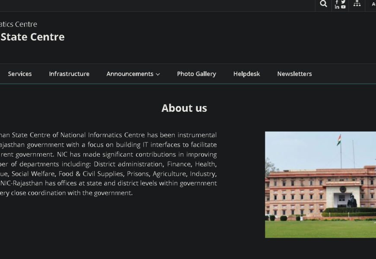Click the Facebook icon
The width and height of the screenshot is (376, 259).
[x=337, y=2]
